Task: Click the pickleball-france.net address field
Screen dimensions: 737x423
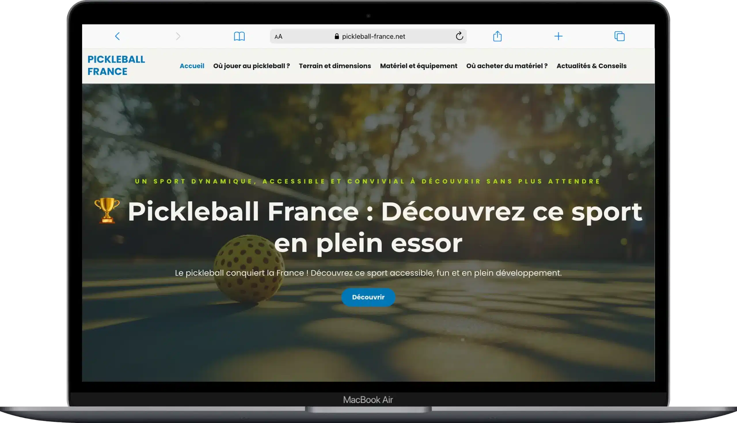Action: 373,36
